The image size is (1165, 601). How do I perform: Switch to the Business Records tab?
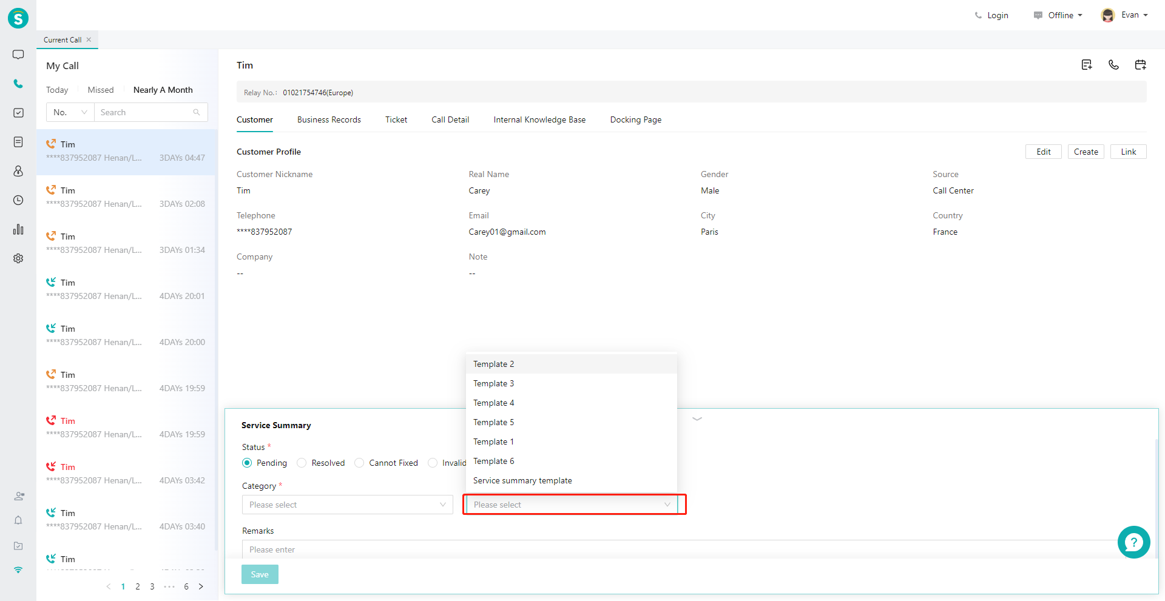pyautogui.click(x=329, y=119)
